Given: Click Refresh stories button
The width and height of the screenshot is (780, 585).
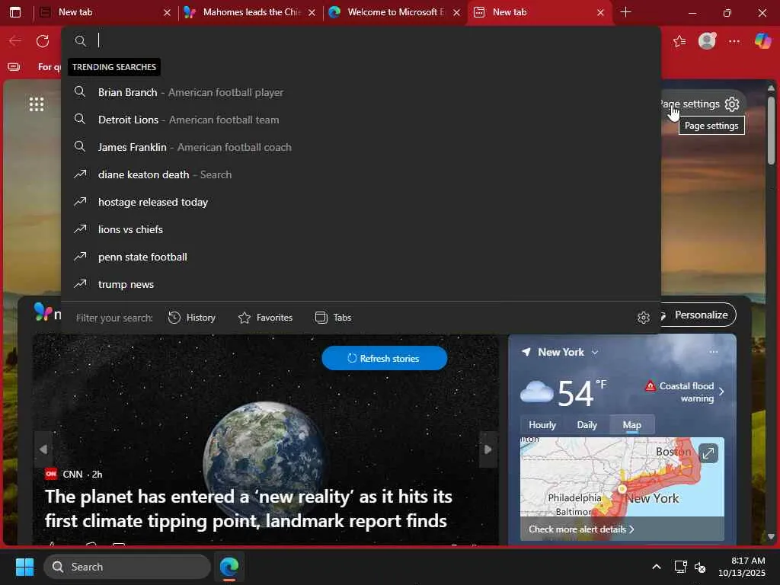Looking at the screenshot, I should click(x=385, y=358).
